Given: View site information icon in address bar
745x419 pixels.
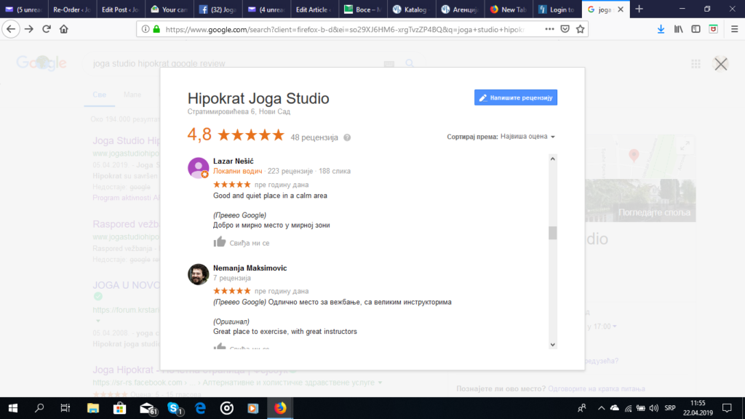Looking at the screenshot, I should pos(146,29).
